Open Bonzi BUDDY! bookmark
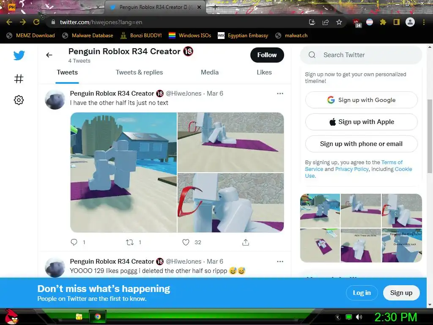Screen dimensions: 433x325 coord(141,36)
